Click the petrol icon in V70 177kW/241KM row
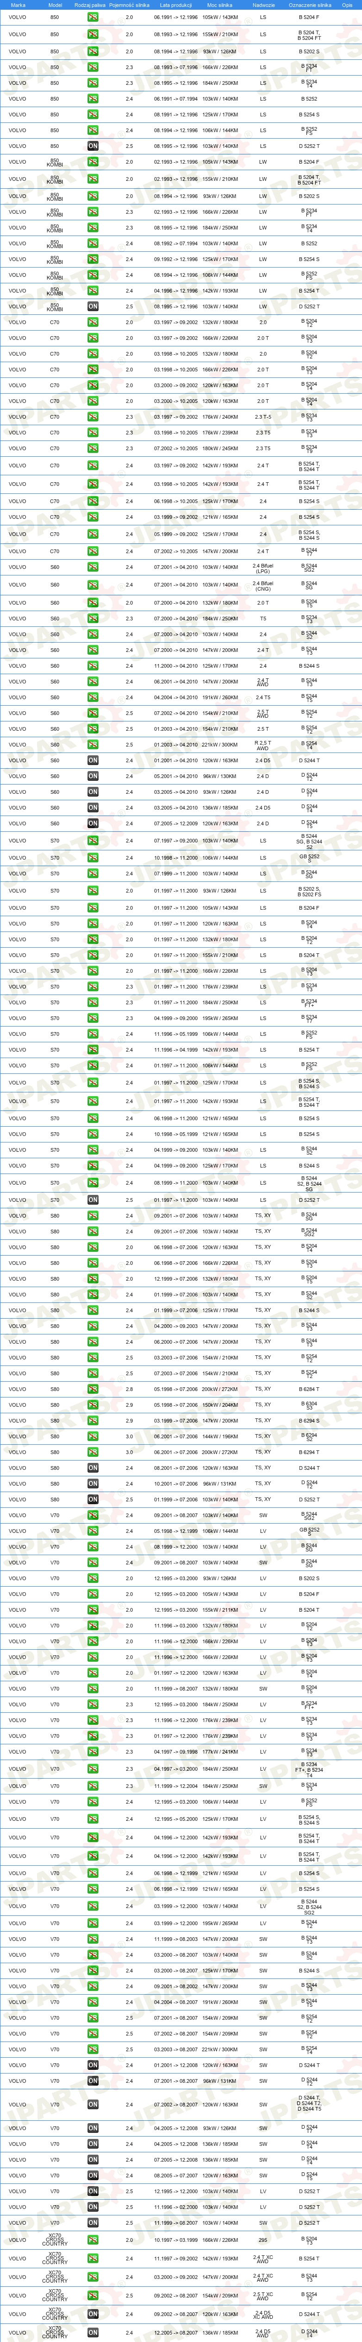The height and width of the screenshot is (2342, 362). pyautogui.click(x=93, y=1752)
